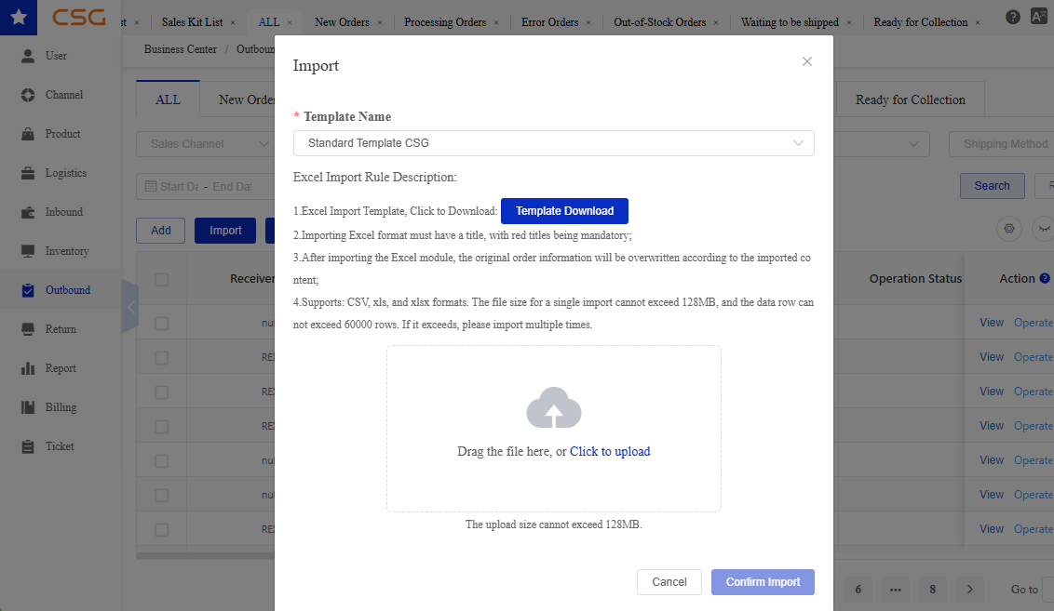The image size is (1054, 611).
Task: Check the seventh order row checkbox
Action: [x=161, y=529]
